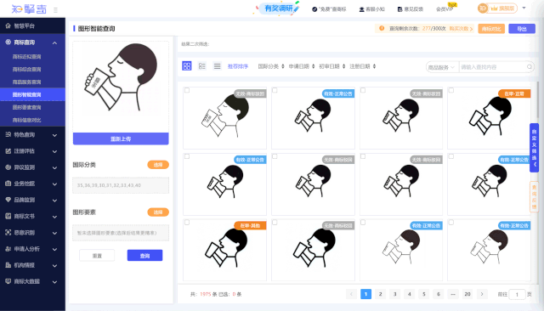The height and width of the screenshot is (311, 544).
Task: Click the orange warning icon by remaining query count
Action: pos(382,28)
